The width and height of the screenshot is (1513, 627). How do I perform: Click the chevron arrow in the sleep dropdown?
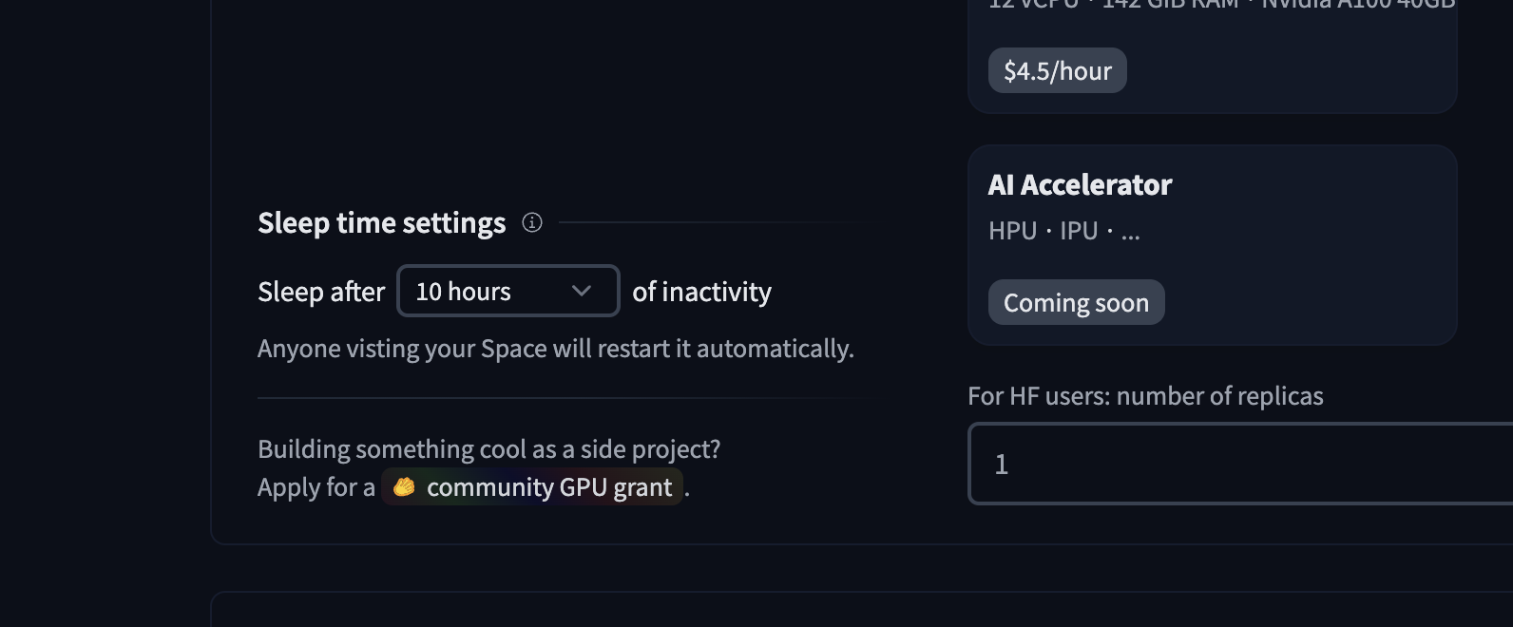point(582,291)
